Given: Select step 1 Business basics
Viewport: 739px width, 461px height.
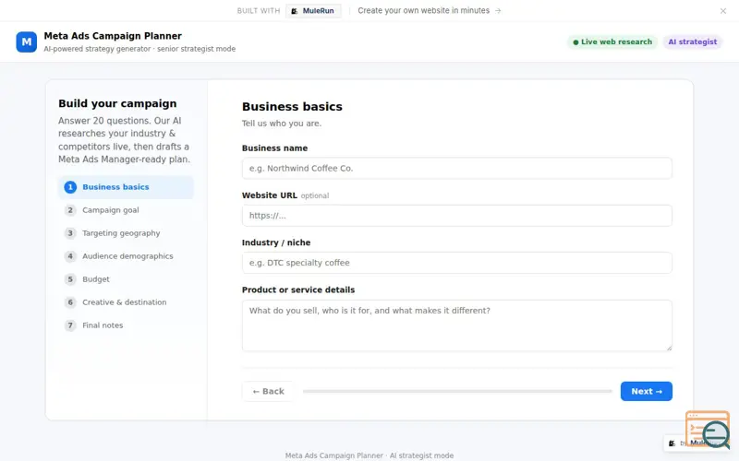Looking at the screenshot, I should (x=126, y=187).
